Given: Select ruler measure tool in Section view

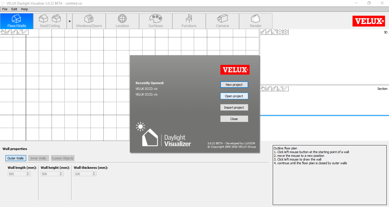Looking at the screenshot, I should point(286,89).
